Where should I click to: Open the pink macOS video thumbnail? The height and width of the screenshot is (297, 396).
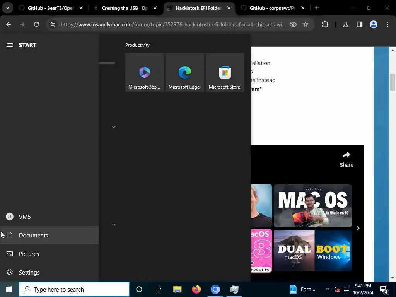pos(261,251)
